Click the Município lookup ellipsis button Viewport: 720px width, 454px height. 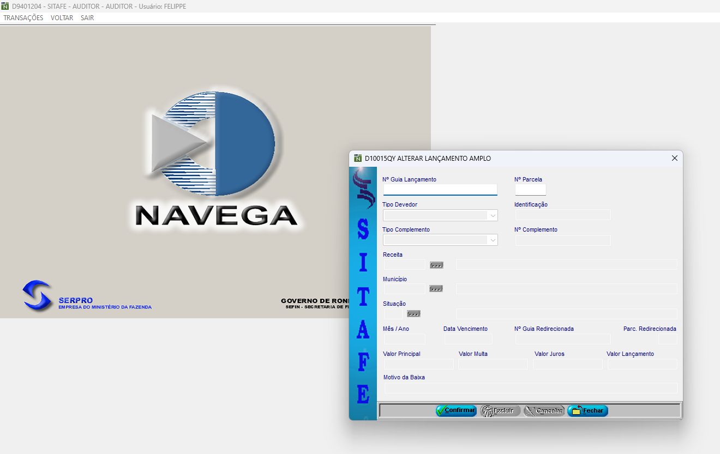click(436, 289)
